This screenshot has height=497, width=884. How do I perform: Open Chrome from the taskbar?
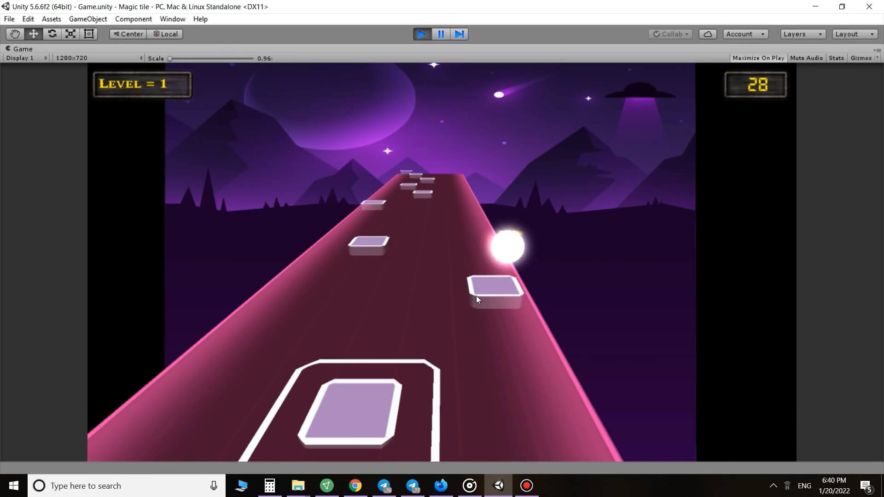click(x=355, y=485)
